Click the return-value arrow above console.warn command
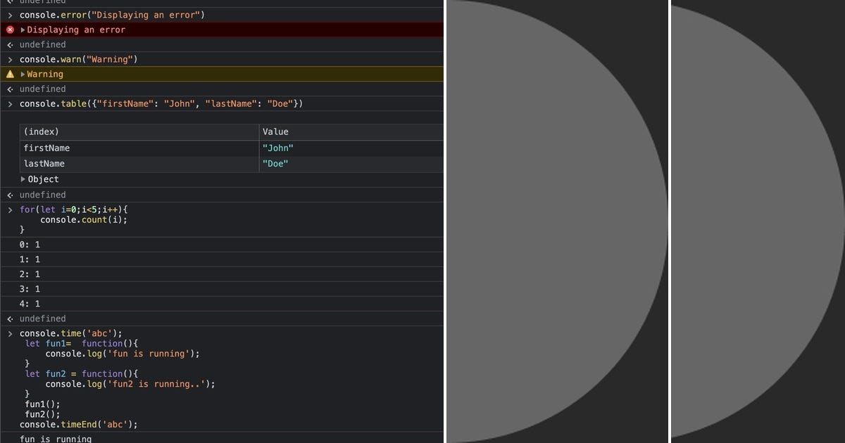This screenshot has height=443, width=845. pos(8,44)
